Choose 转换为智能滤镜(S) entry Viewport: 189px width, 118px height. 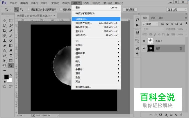point(96,13)
